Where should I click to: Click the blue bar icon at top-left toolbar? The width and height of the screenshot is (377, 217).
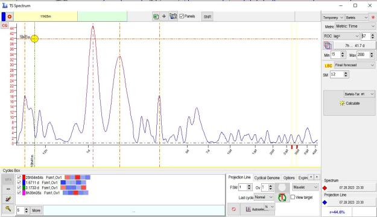click(4, 17)
